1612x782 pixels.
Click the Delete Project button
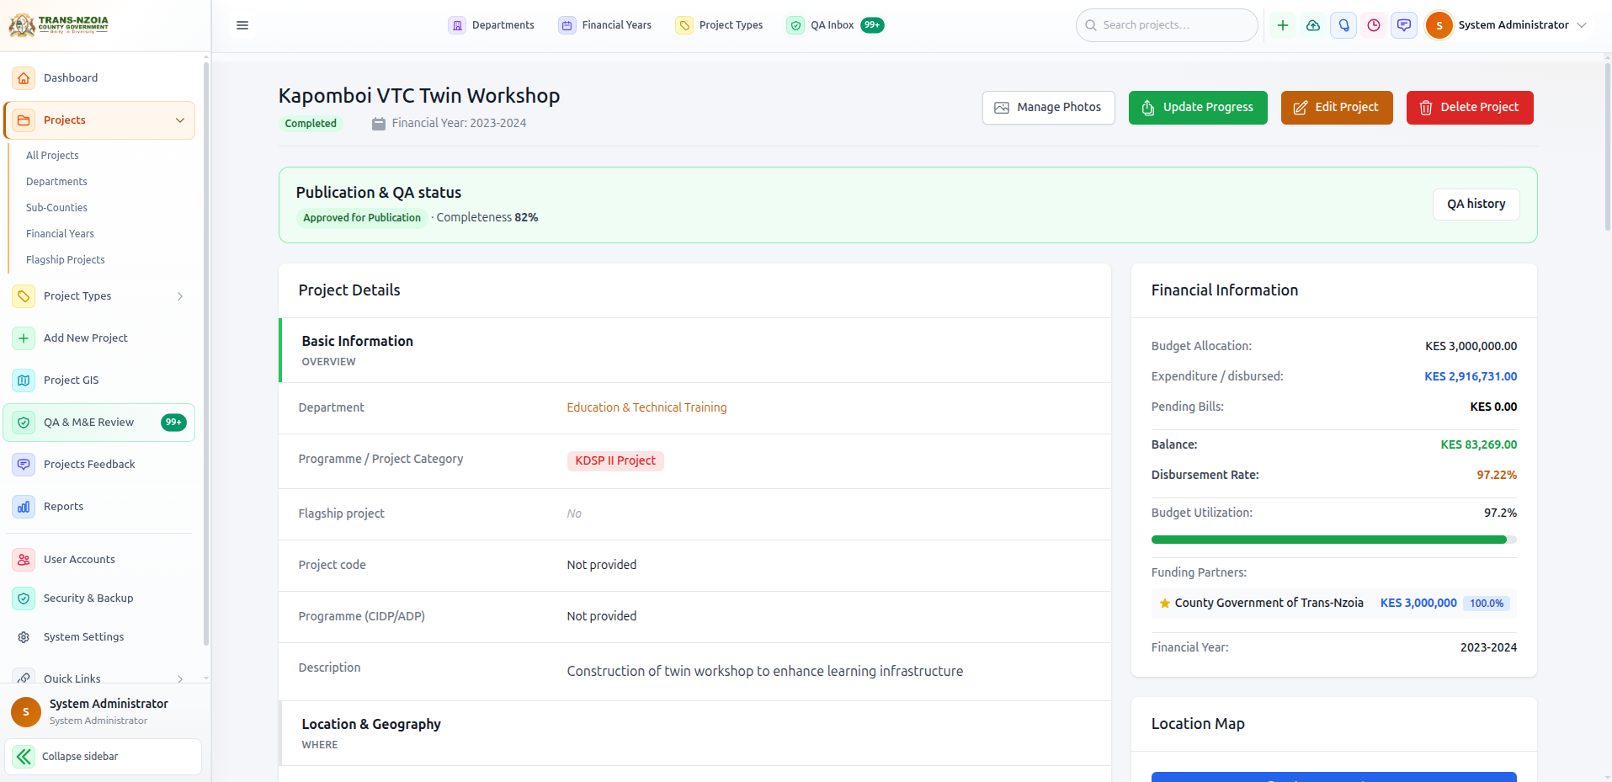pos(1470,108)
